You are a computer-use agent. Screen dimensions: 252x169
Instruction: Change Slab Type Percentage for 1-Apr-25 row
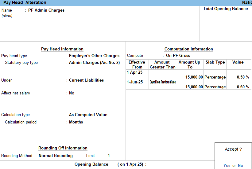(215, 77)
